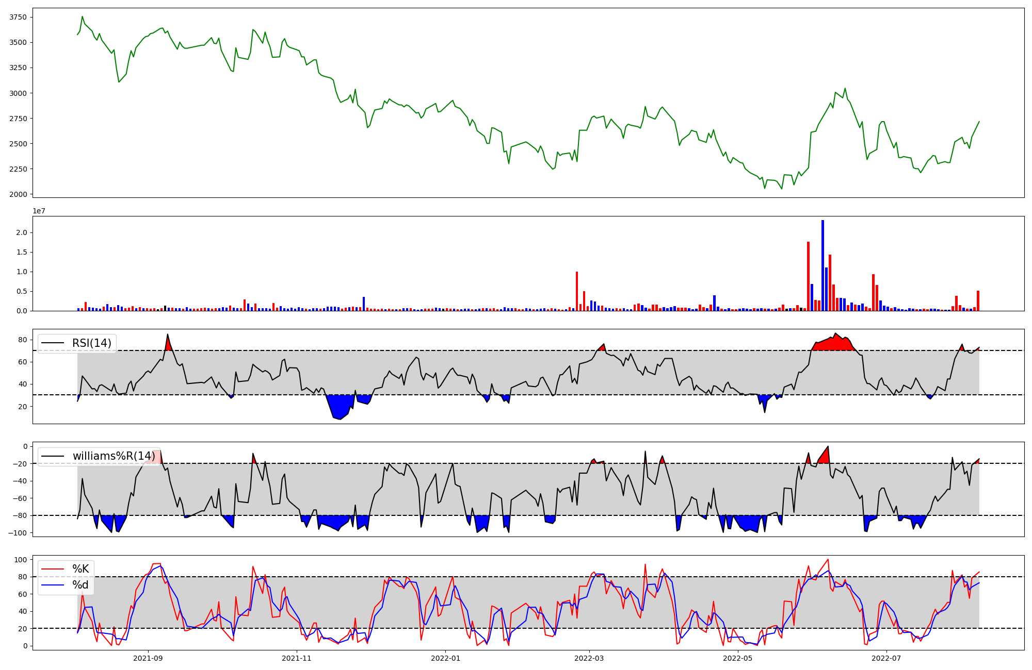Click the 3750 price axis tick label
This screenshot has height=670, width=1032.
(18, 17)
